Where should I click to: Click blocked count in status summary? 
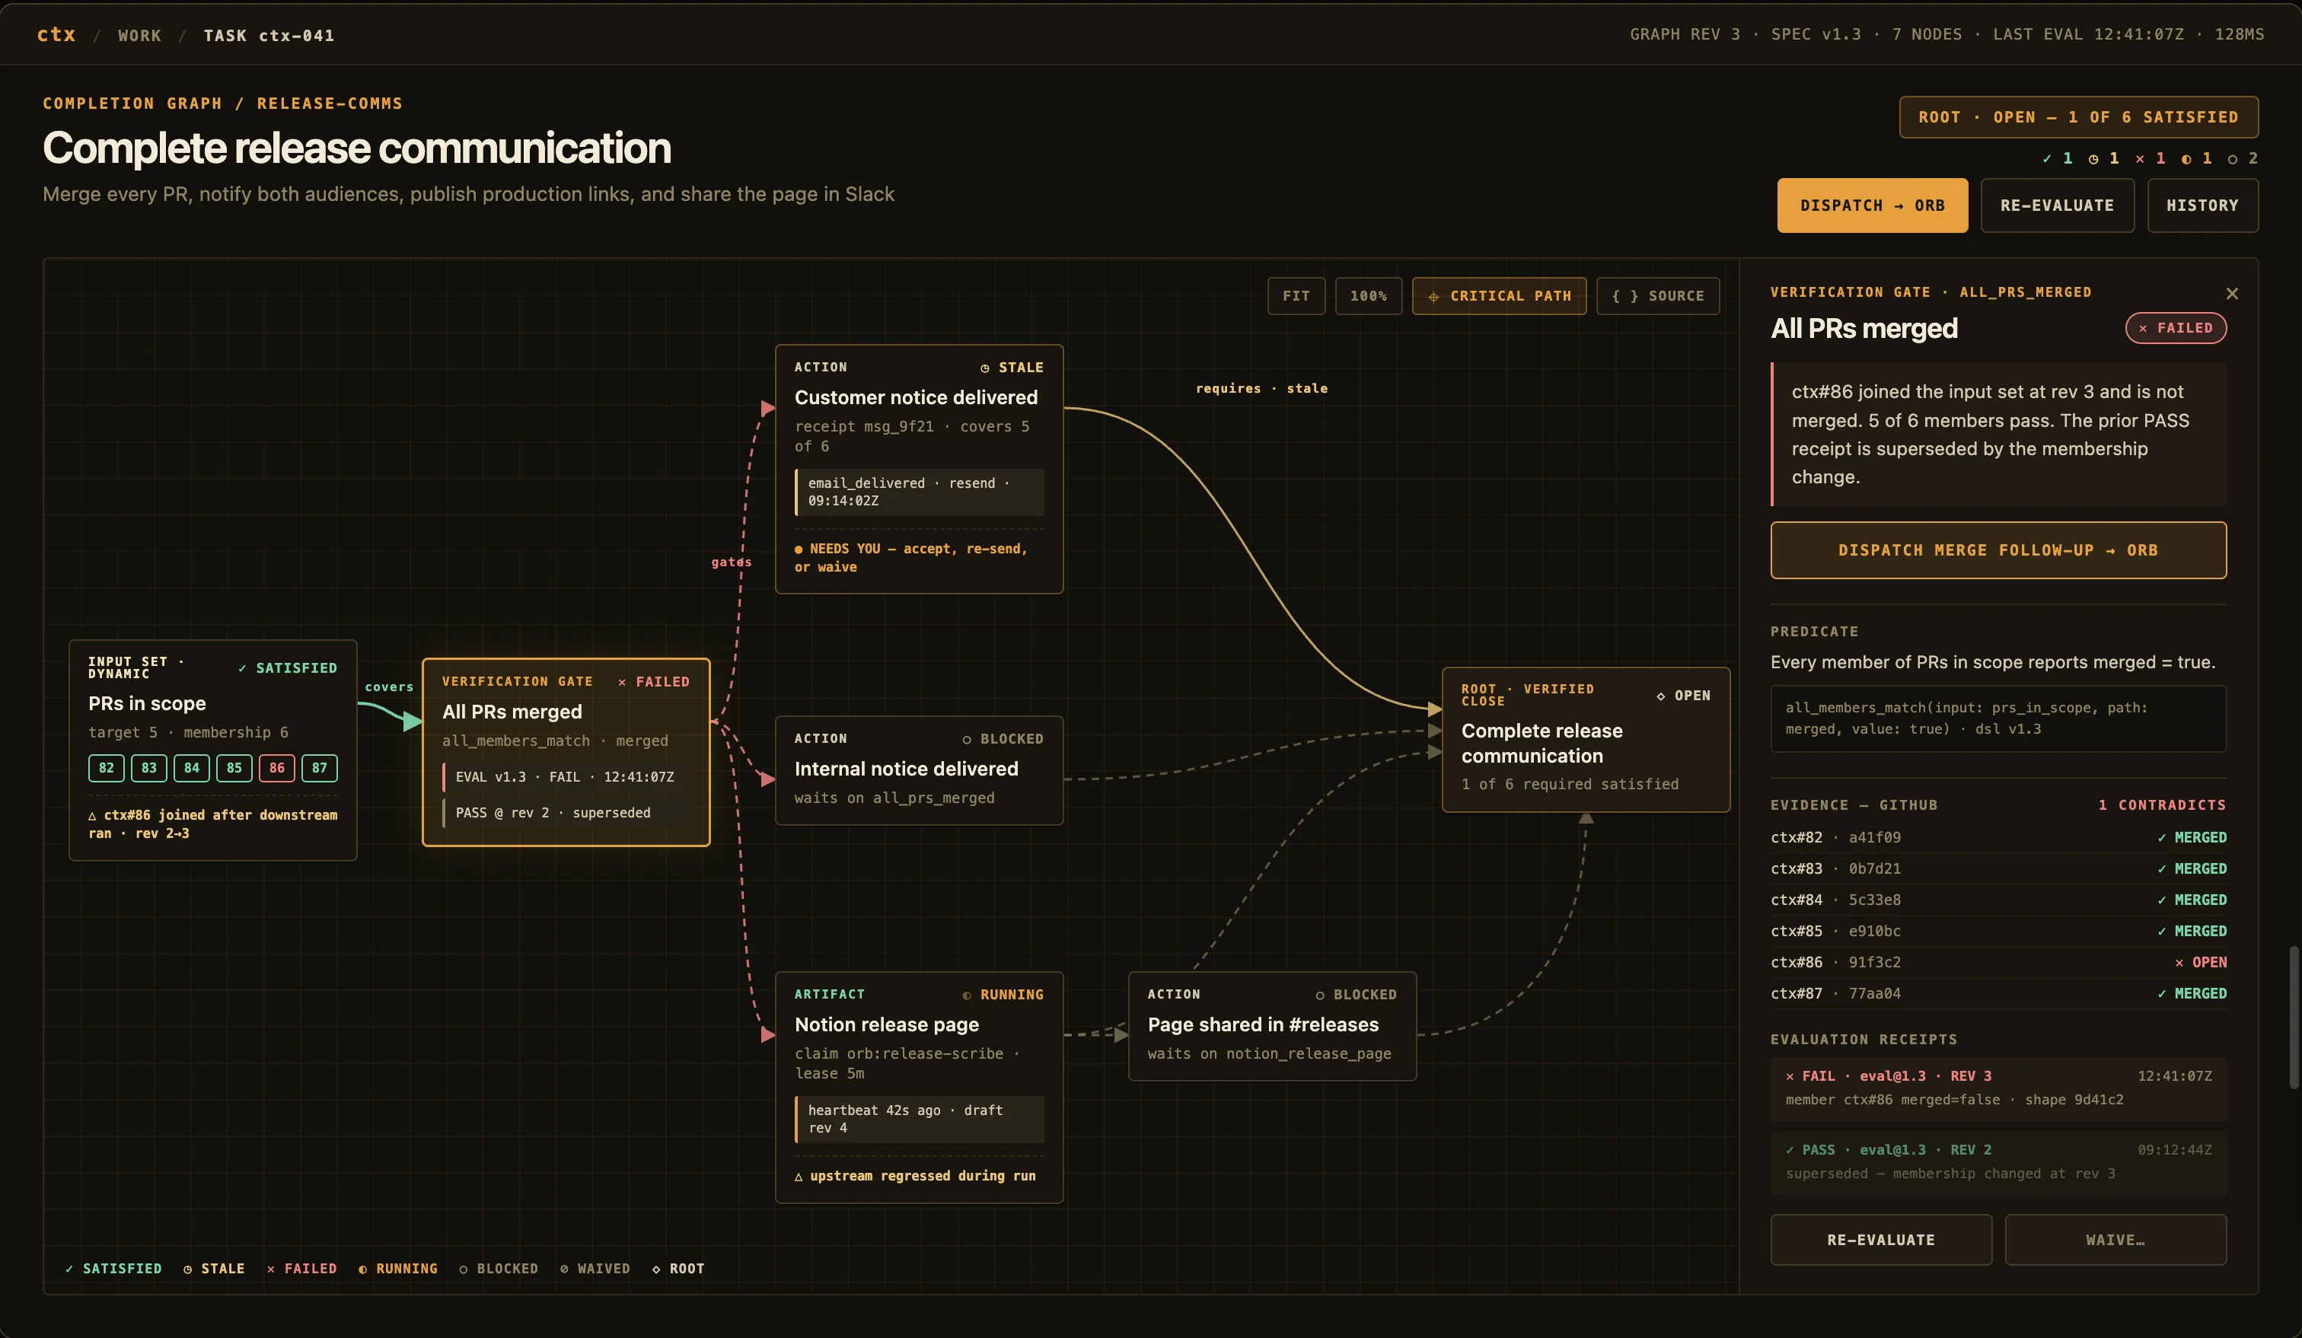[2243, 158]
